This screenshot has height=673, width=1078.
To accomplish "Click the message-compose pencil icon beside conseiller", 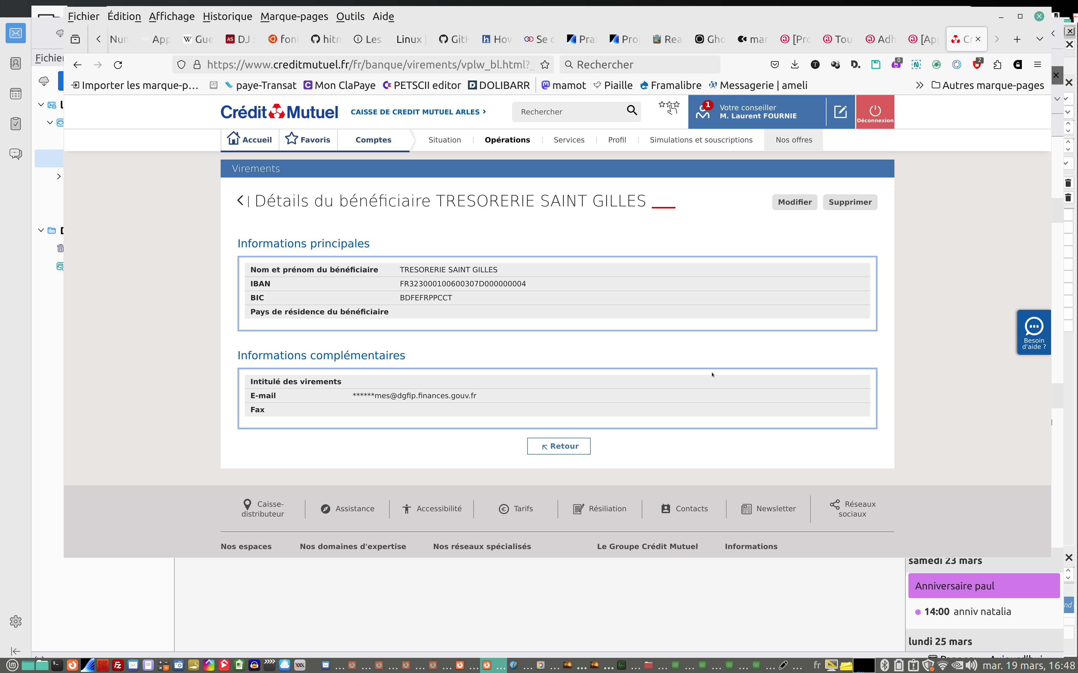I will (x=840, y=112).
